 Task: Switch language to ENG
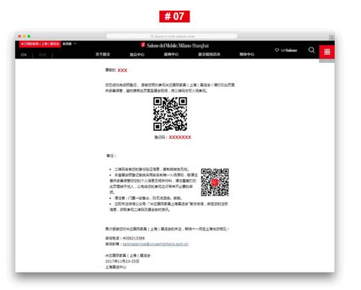tap(43, 55)
